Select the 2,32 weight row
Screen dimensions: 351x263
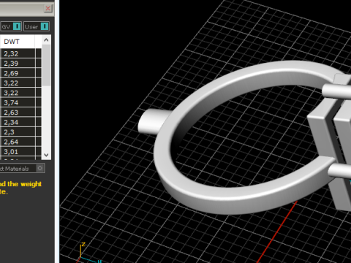20,53
